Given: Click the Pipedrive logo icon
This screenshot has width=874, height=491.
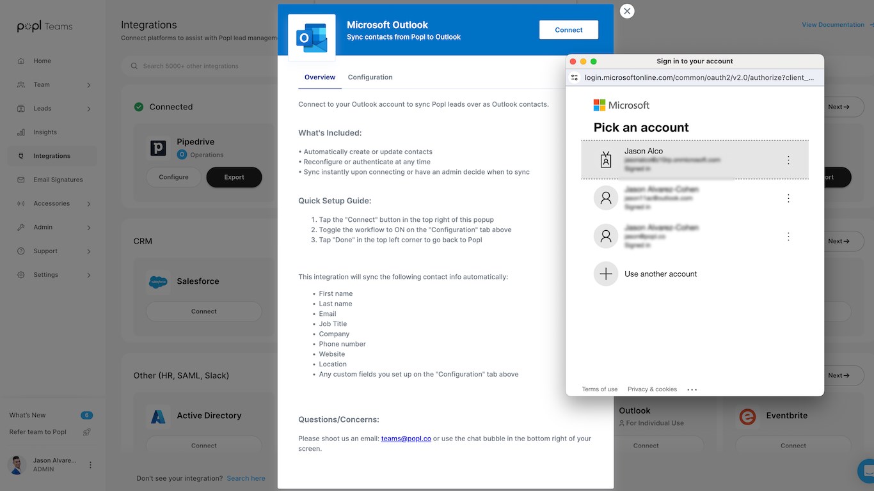Looking at the screenshot, I should [158, 148].
